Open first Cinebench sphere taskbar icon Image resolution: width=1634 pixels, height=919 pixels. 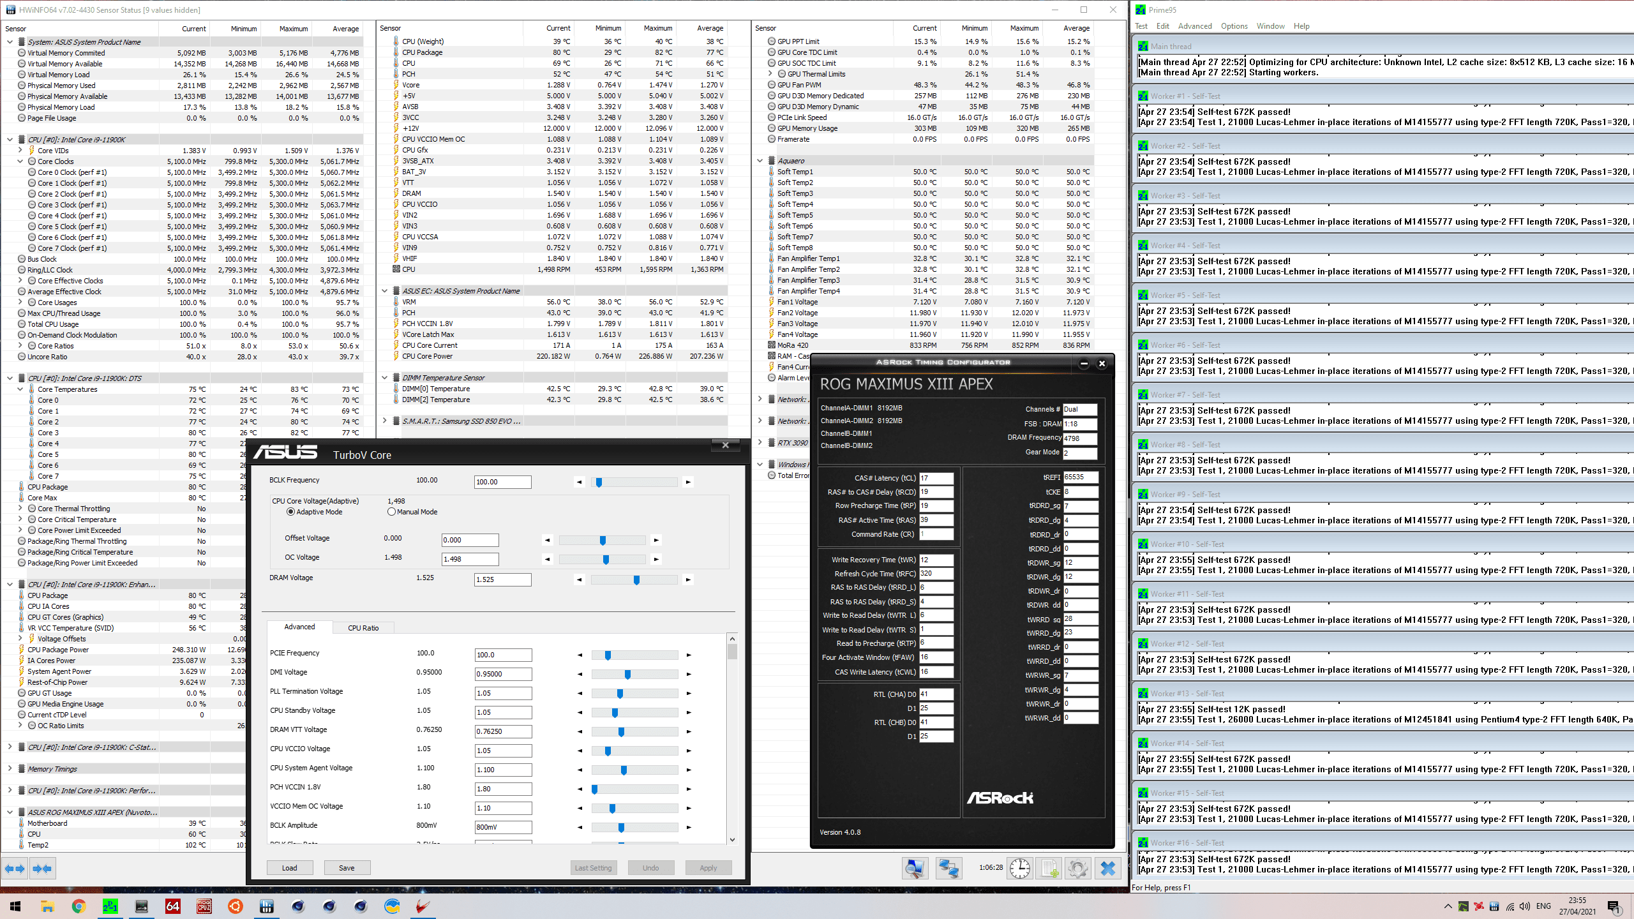[x=298, y=906]
